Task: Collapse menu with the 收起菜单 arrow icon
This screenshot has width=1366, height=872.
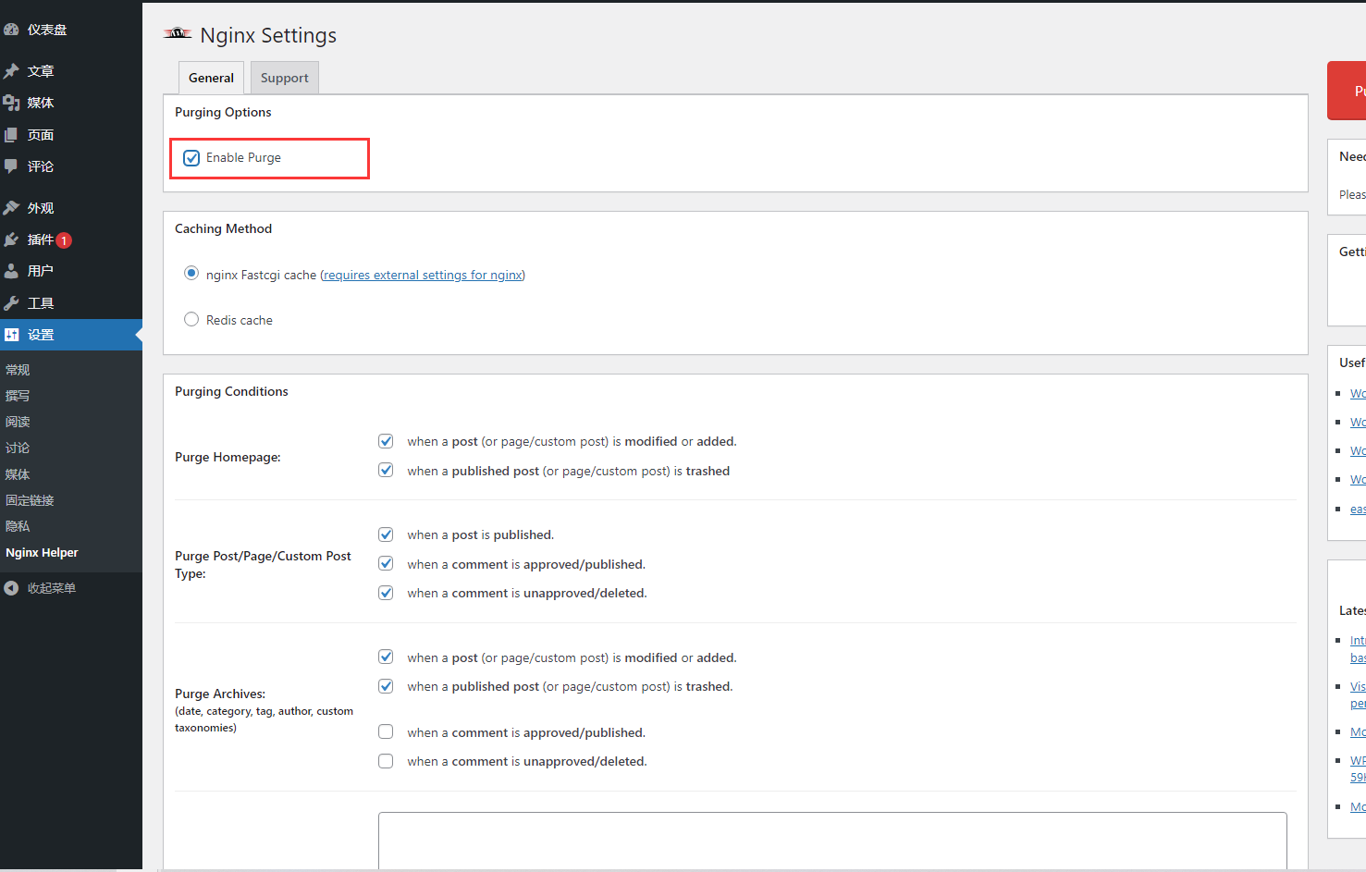Action: tap(11, 588)
